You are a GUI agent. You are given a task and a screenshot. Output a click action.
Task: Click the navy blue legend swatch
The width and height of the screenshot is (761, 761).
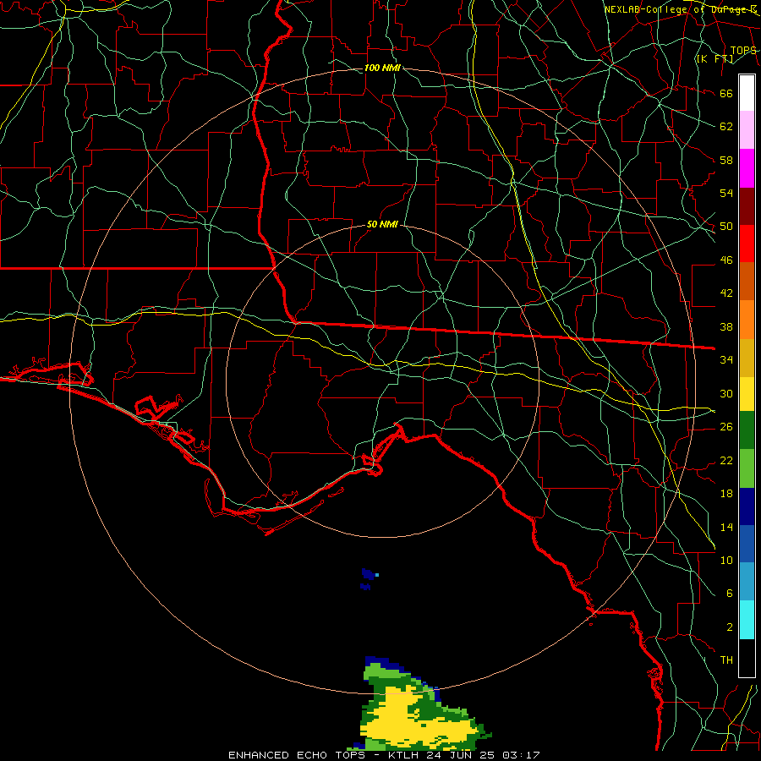[x=747, y=506]
